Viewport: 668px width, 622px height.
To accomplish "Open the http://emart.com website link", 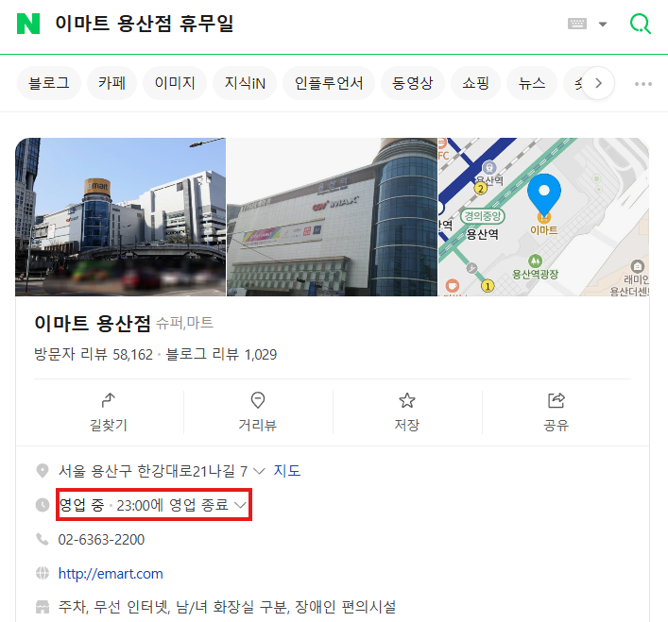I will [x=111, y=574].
